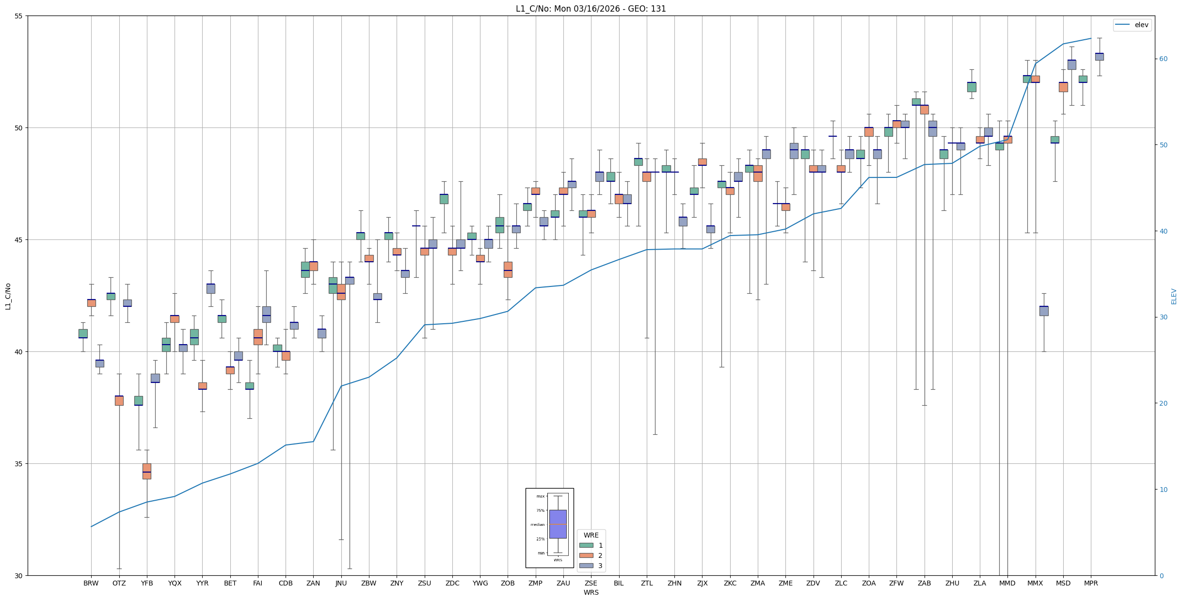Click the blue ELEV right axis title
Screen dimensions: 1182x601
click(1174, 296)
